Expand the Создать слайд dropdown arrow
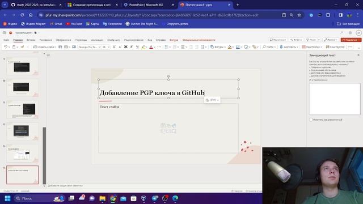Image resolution: width=363 pixels, height=204 pixels. coord(56,47)
